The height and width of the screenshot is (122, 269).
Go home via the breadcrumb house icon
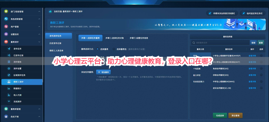point(50,11)
